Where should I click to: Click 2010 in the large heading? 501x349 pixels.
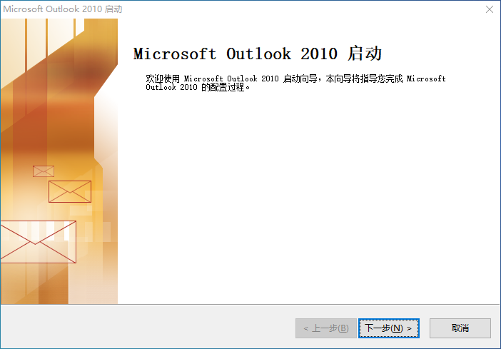tap(319, 54)
